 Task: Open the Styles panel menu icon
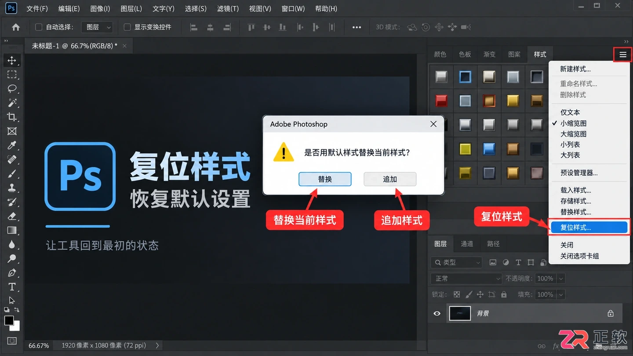point(623,54)
